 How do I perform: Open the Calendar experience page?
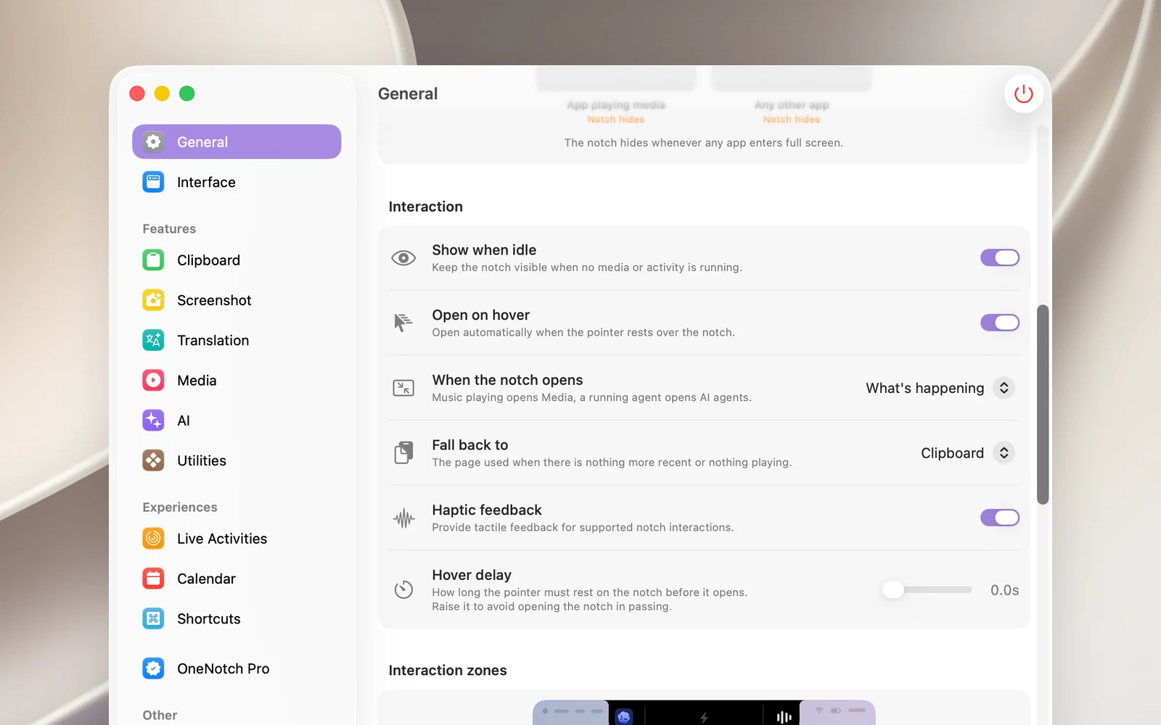(237, 579)
